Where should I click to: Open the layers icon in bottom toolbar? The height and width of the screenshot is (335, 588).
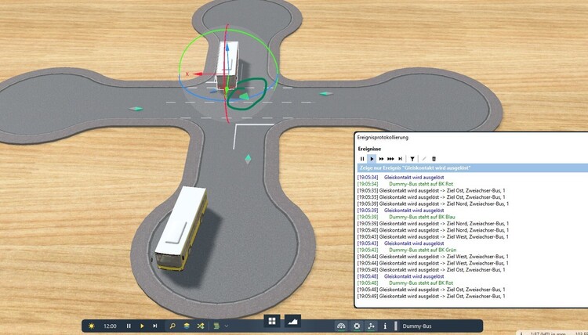click(187, 326)
